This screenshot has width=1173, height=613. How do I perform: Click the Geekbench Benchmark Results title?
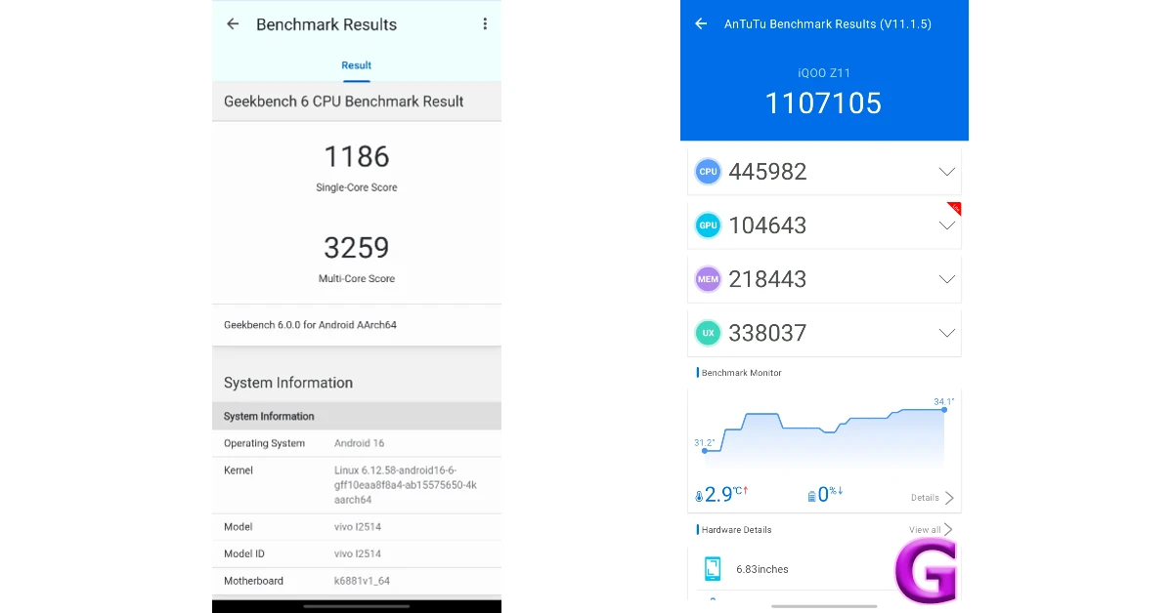pyautogui.click(x=326, y=24)
